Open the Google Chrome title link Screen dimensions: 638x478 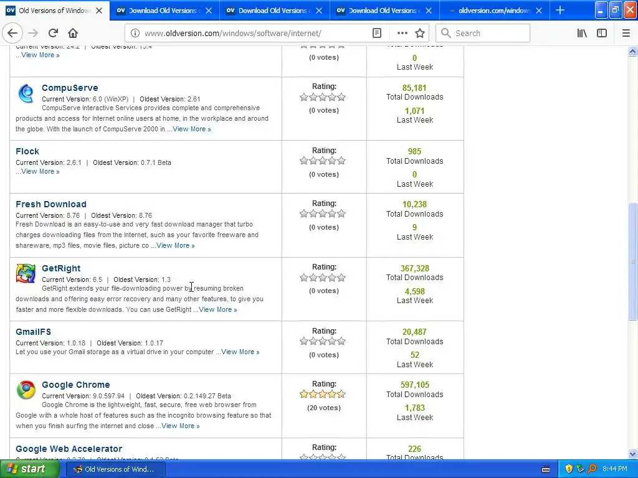[75, 385]
